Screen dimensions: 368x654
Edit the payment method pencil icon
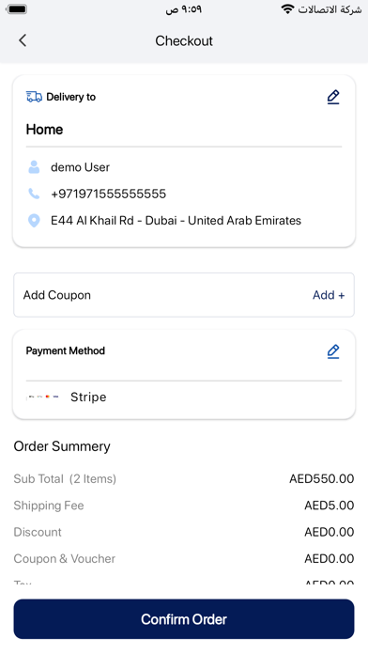(333, 351)
